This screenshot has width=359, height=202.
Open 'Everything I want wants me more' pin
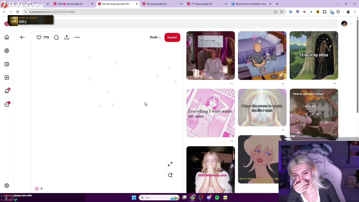(211, 113)
